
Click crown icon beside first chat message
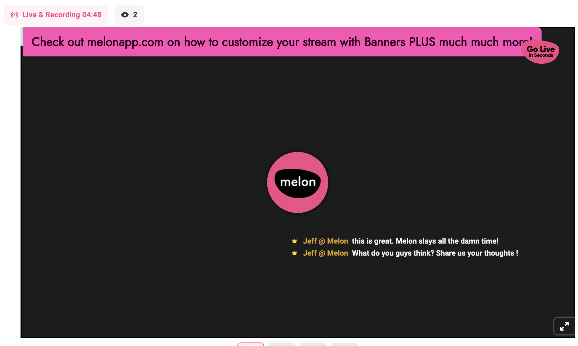pos(294,241)
